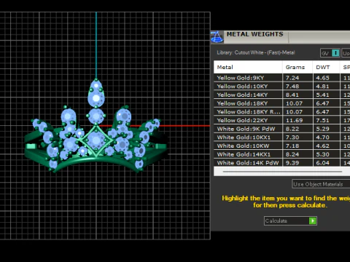Select the Yellow Gold:18KY row
350x262 pixels.
(x=282, y=103)
